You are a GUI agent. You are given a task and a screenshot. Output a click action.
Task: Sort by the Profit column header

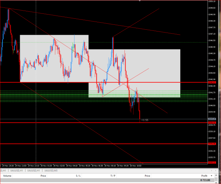click(x=204, y=176)
